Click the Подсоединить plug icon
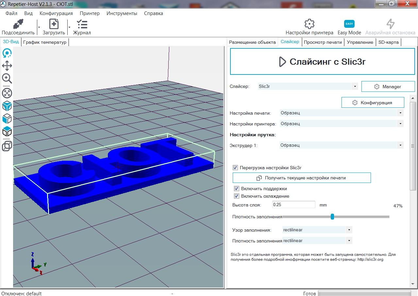This screenshot has width=418, height=296. [18, 24]
